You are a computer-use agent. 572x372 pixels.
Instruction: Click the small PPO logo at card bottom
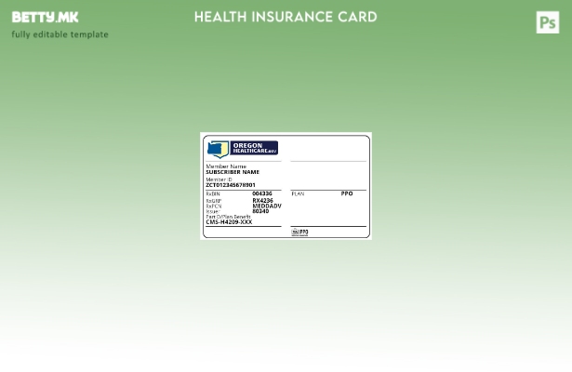tap(299, 232)
